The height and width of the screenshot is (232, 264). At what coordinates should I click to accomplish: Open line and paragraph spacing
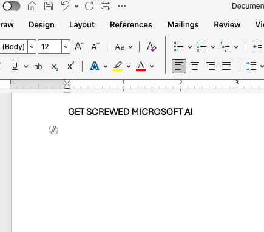coord(251,66)
